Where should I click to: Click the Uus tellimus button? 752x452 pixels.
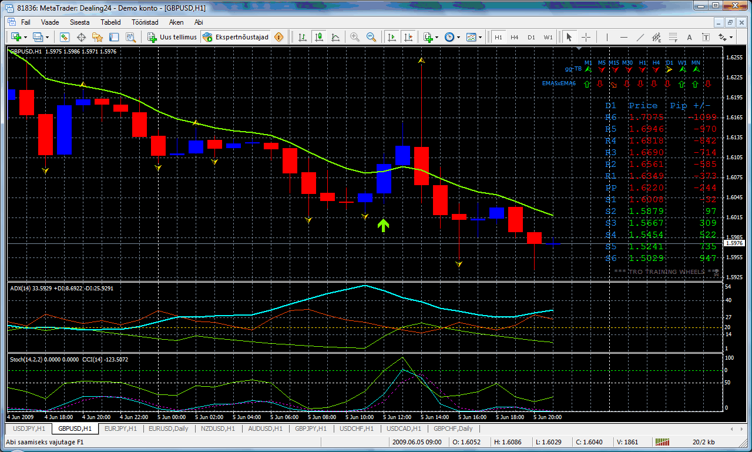pyautogui.click(x=172, y=37)
